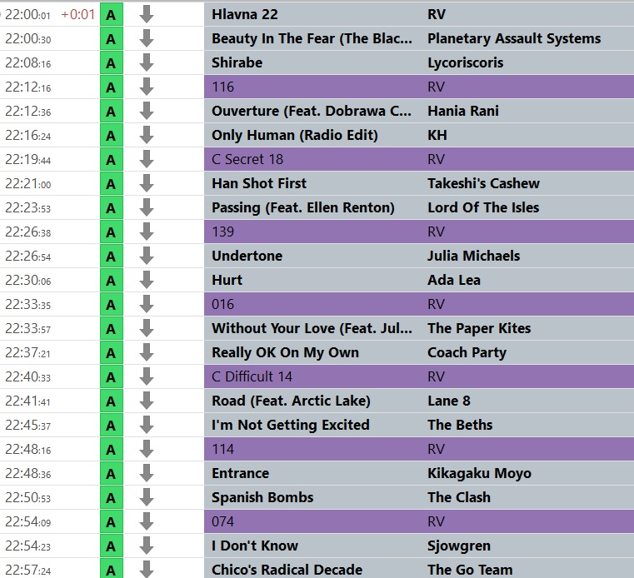Select the Entrance track title

click(x=240, y=473)
